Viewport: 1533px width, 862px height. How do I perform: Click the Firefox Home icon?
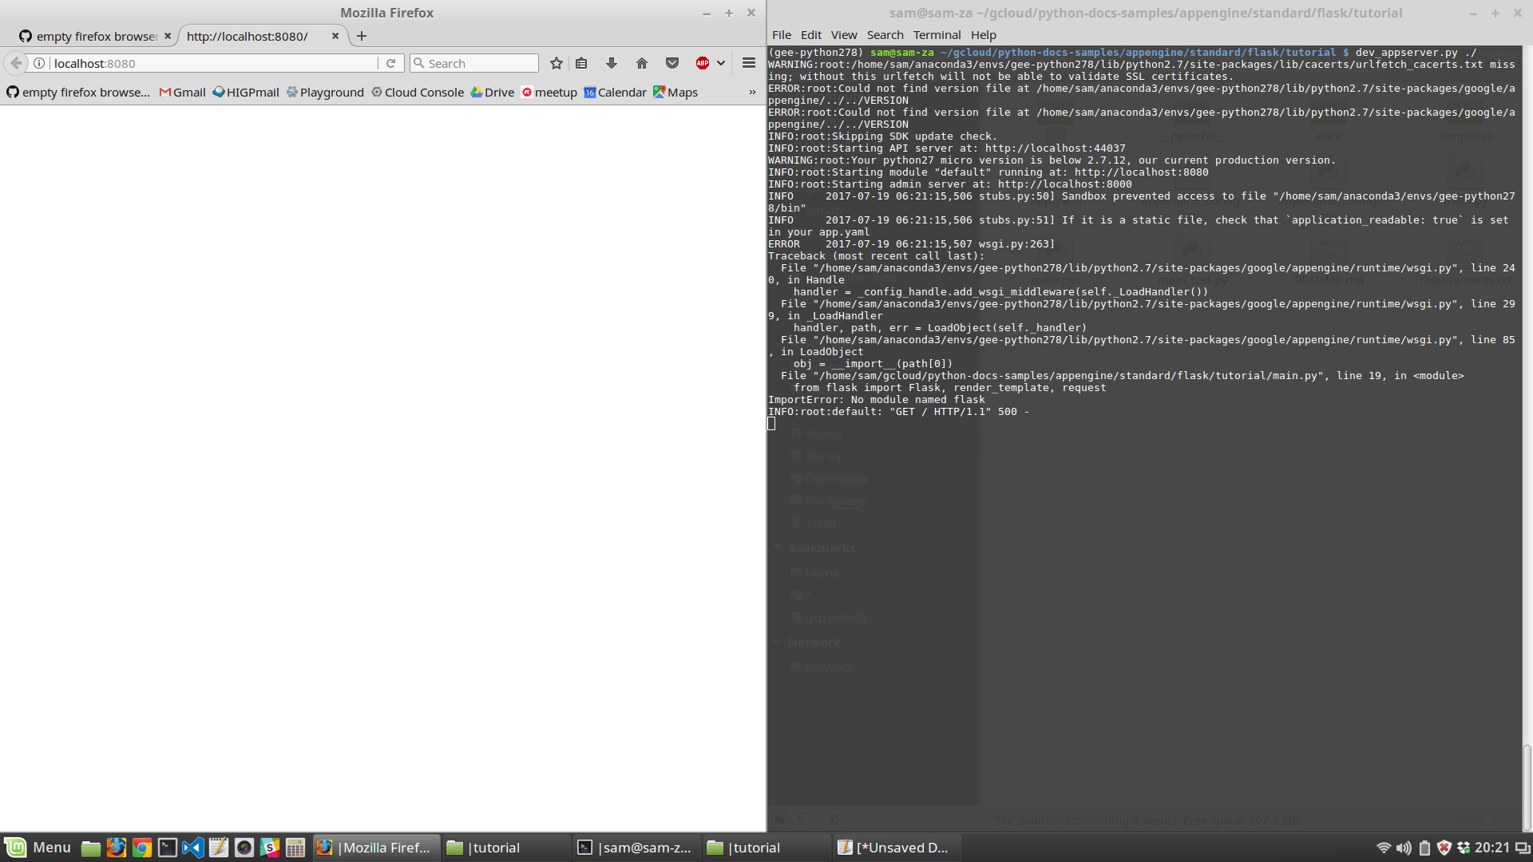641,63
